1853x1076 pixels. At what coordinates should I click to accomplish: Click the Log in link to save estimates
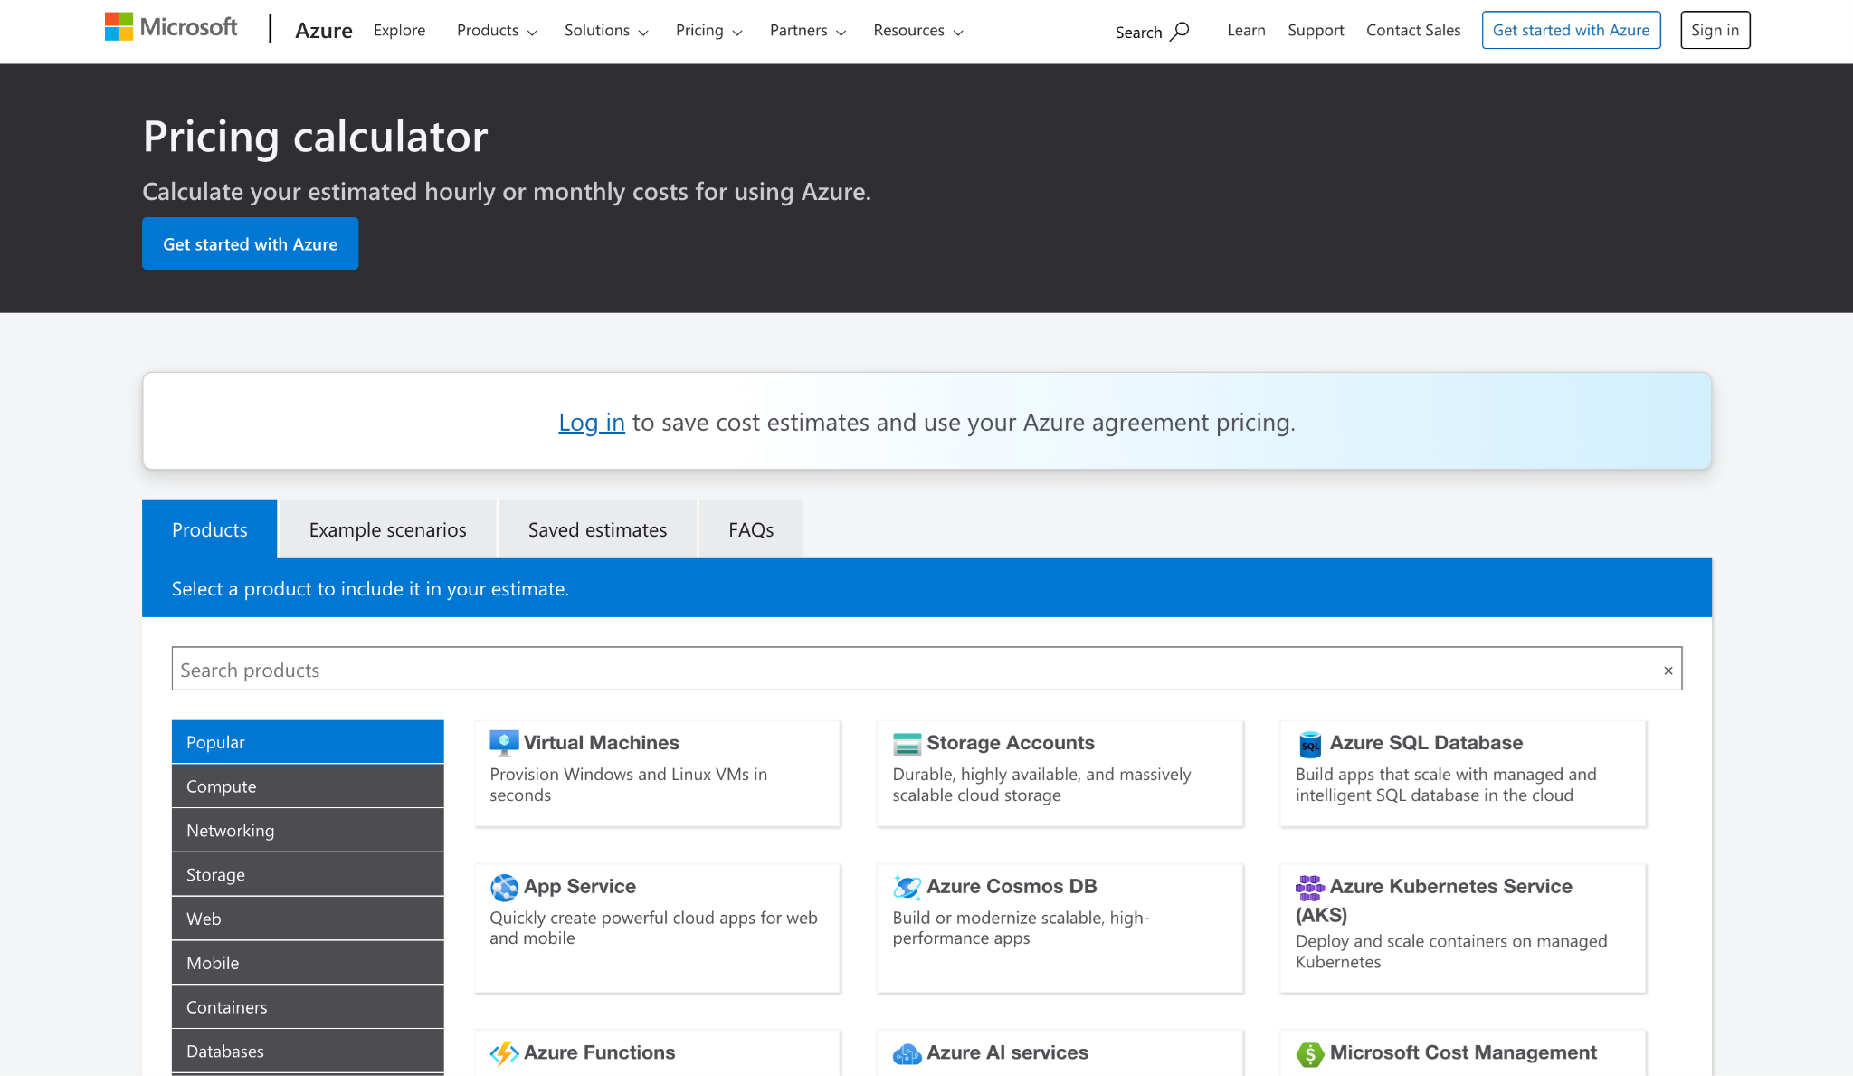pos(592,422)
